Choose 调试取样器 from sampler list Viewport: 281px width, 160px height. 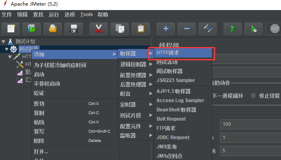tap(183, 71)
